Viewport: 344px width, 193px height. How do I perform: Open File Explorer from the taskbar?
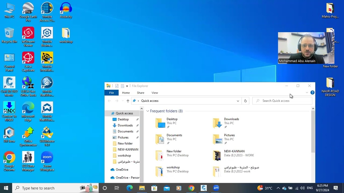coord(142,188)
